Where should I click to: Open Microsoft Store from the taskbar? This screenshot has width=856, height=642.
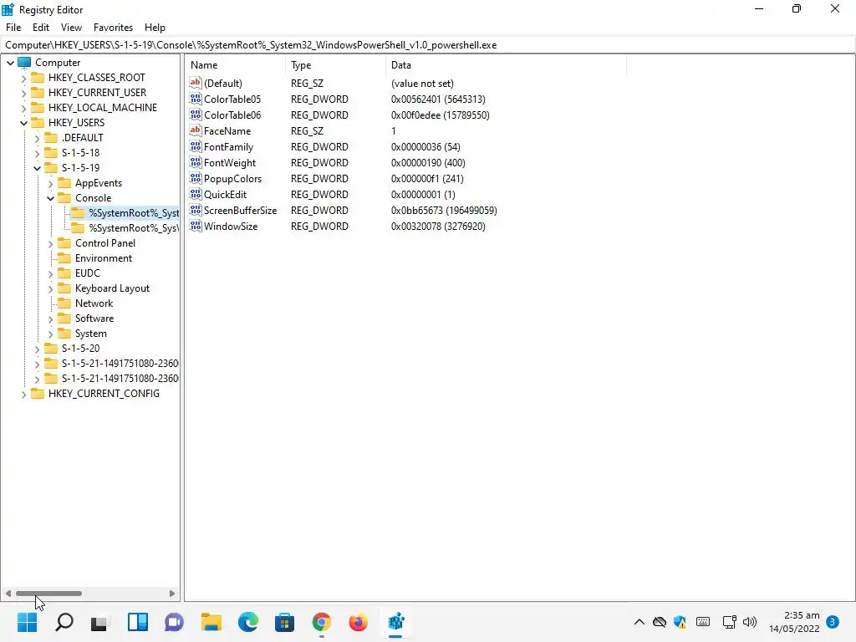(x=284, y=622)
